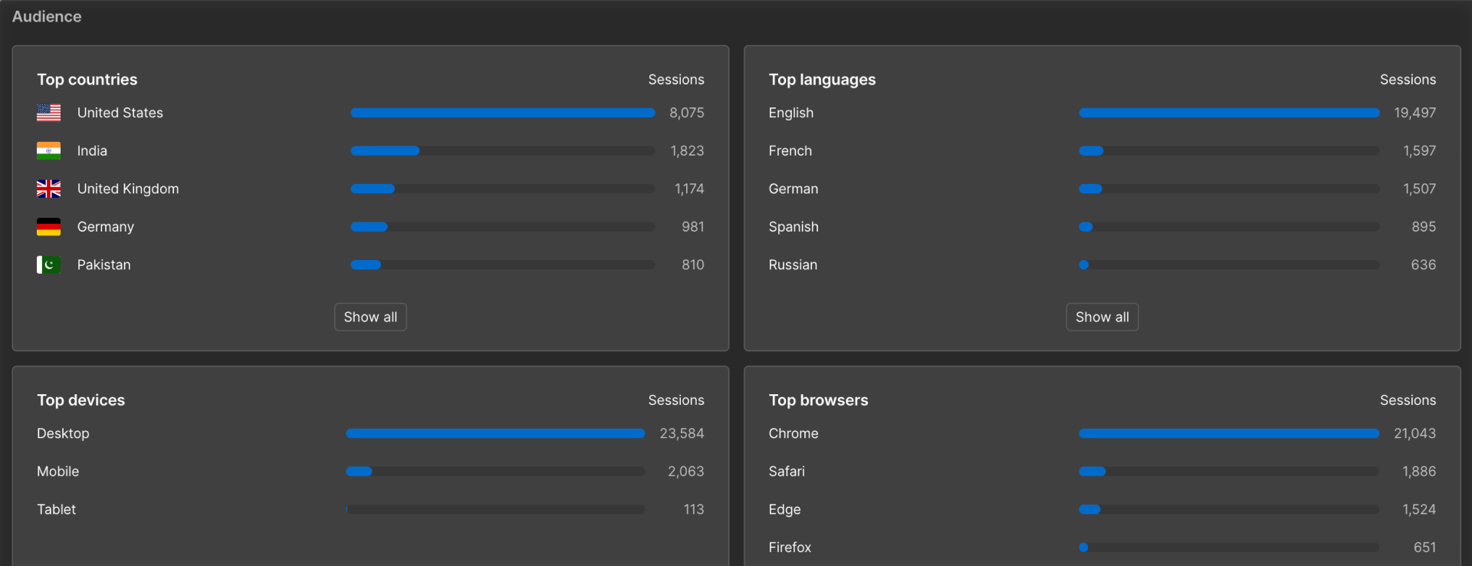The height and width of the screenshot is (566, 1472).
Task: Select the Edge browser label
Action: [784, 509]
